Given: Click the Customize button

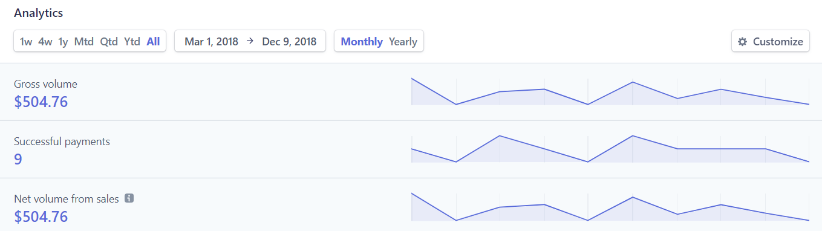Looking at the screenshot, I should [771, 42].
